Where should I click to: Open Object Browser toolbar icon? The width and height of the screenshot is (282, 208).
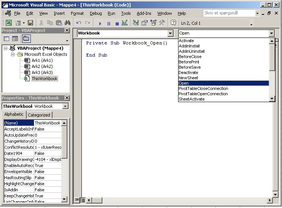(153, 23)
